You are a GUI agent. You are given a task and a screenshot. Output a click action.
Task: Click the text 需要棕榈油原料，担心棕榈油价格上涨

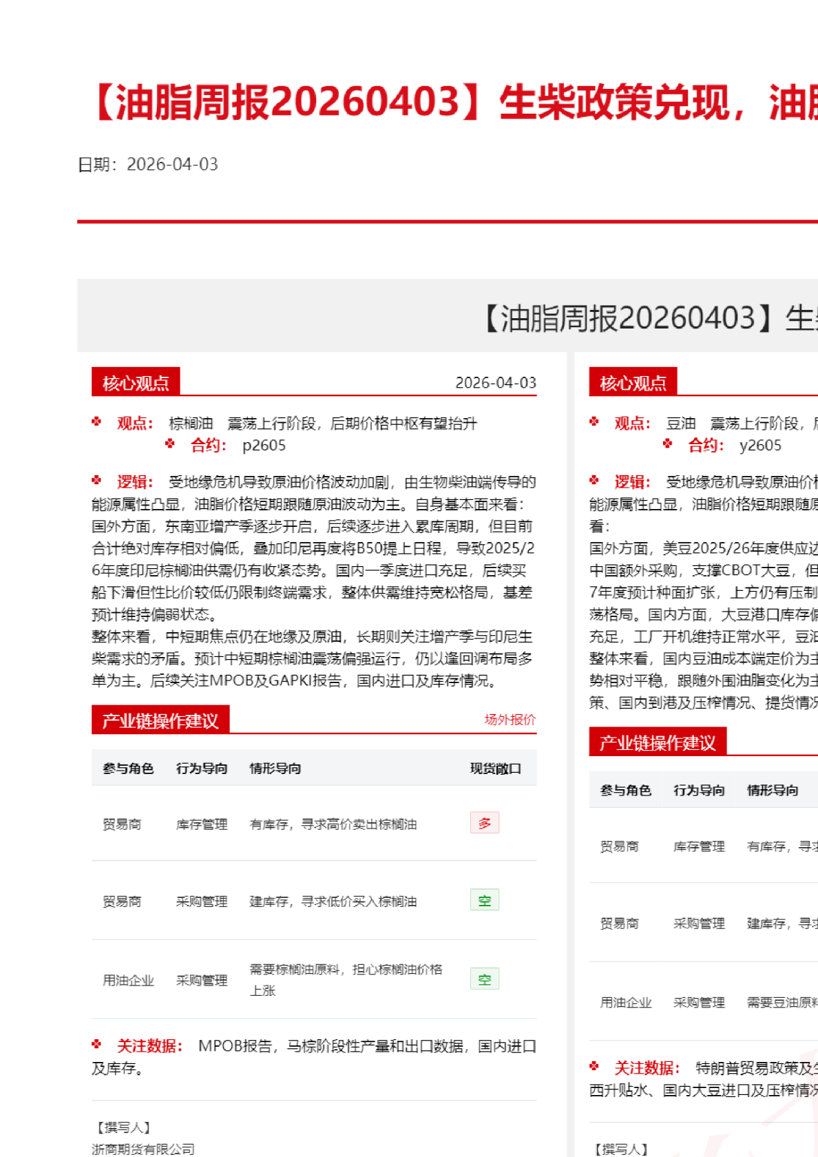point(346,979)
